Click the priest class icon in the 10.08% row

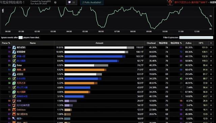(x=14, y=52)
